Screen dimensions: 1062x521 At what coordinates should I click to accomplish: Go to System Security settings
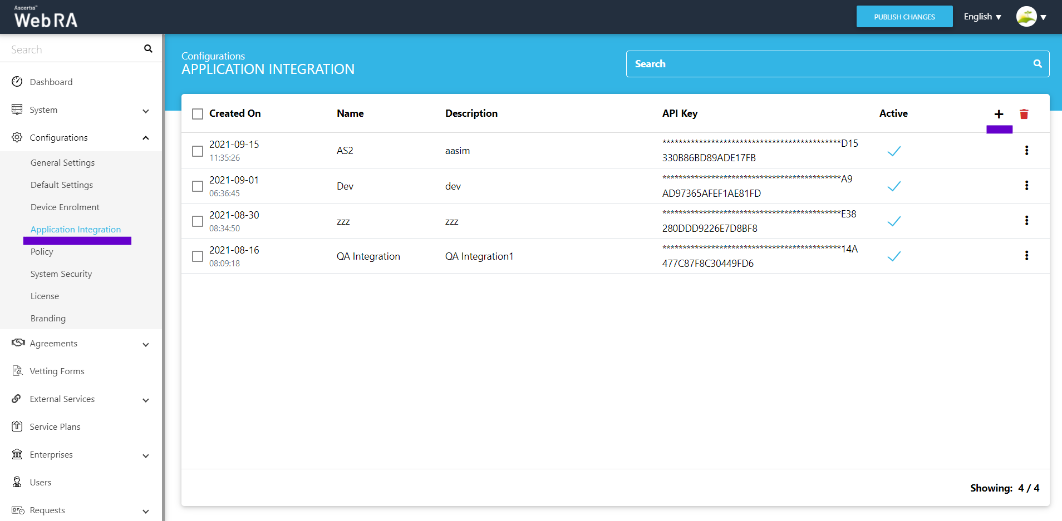61,274
